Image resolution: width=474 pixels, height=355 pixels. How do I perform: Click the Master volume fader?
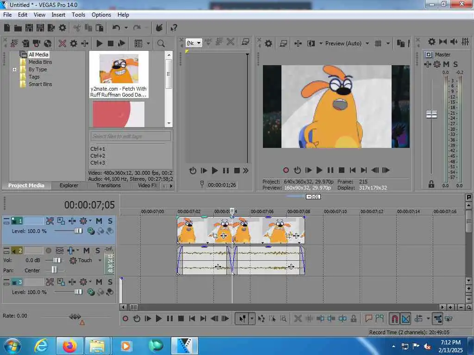pos(431,115)
